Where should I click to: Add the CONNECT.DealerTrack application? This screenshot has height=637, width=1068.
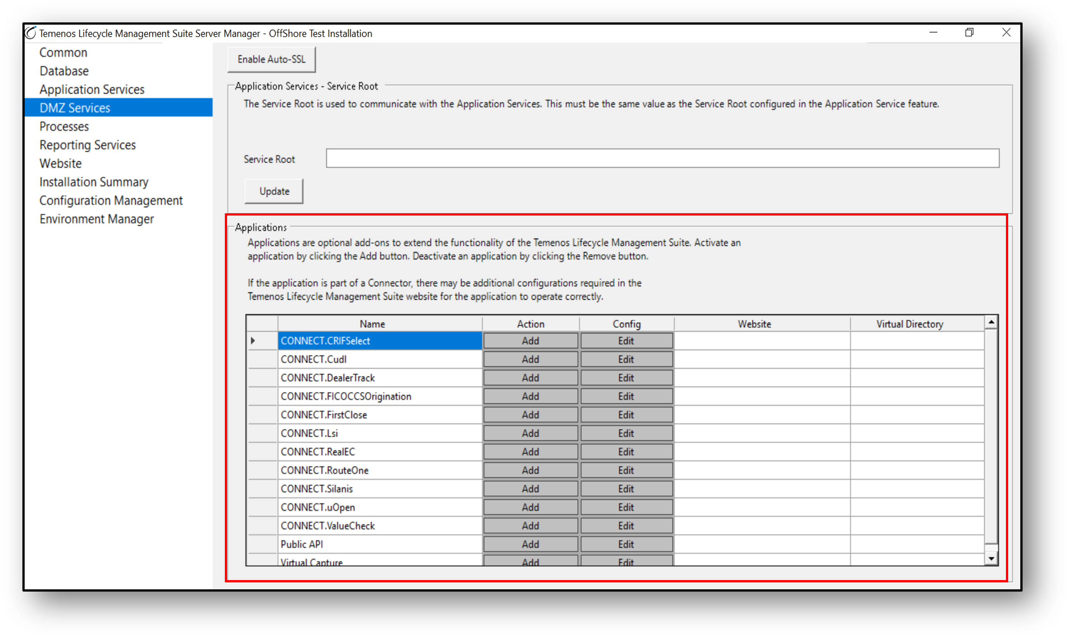tap(531, 378)
